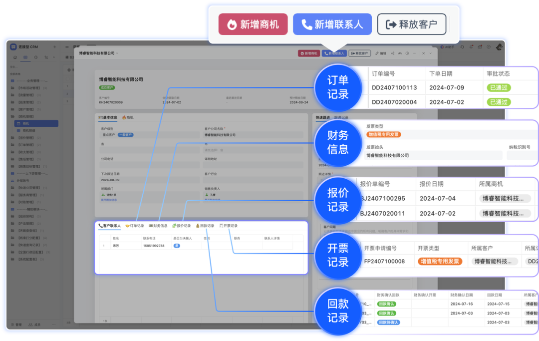539x341 pixels.
Task: Select the 商机明细 table in the sidebar
Action: point(29,130)
